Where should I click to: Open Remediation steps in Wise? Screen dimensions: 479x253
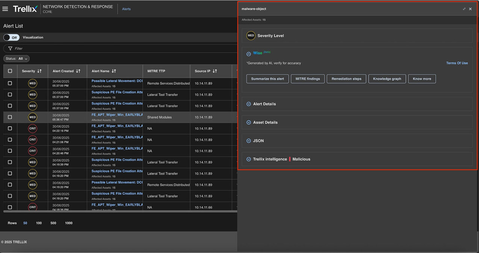tap(346, 79)
